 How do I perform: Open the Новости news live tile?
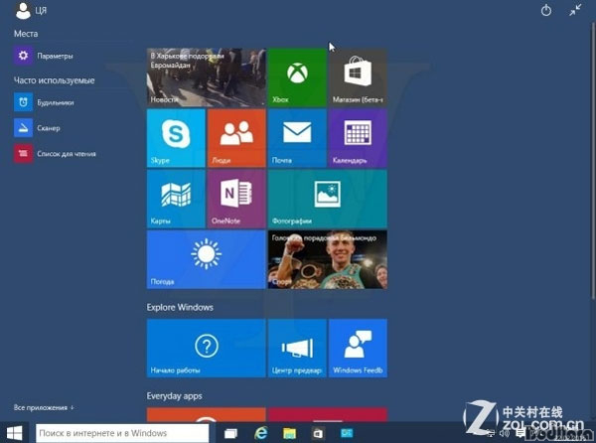pos(207,77)
